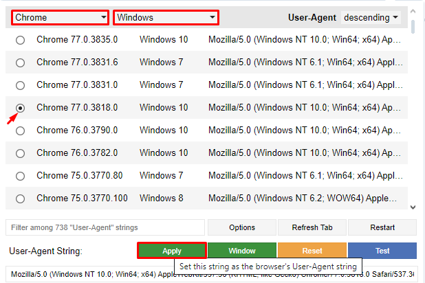Click the Restart button

pos(382,227)
